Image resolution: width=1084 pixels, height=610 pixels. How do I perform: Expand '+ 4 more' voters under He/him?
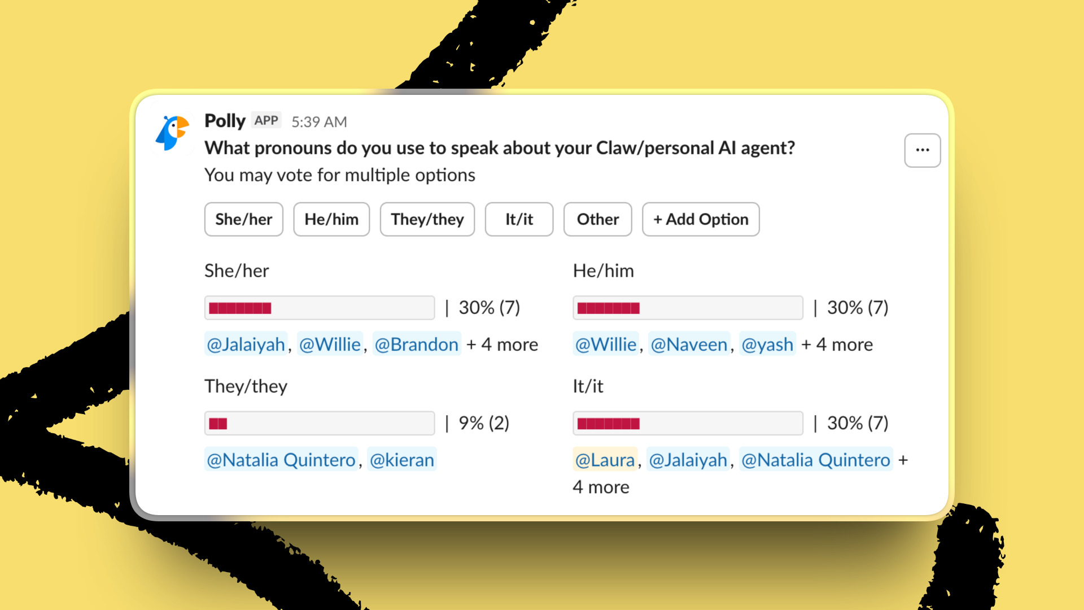[x=836, y=344]
